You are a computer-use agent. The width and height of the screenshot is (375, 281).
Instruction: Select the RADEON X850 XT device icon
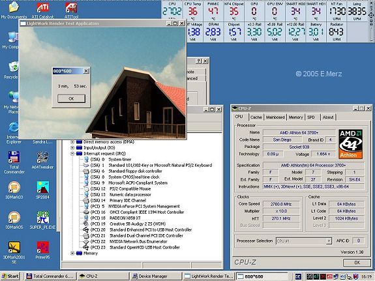coord(86,218)
